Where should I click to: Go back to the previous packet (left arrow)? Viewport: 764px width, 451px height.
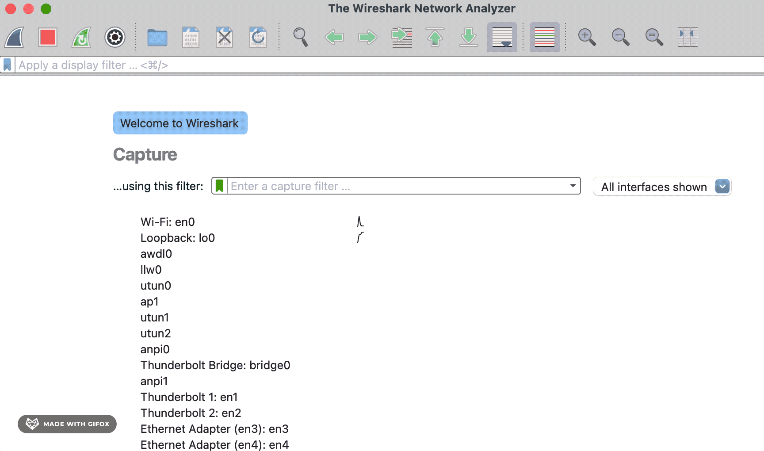click(x=334, y=37)
